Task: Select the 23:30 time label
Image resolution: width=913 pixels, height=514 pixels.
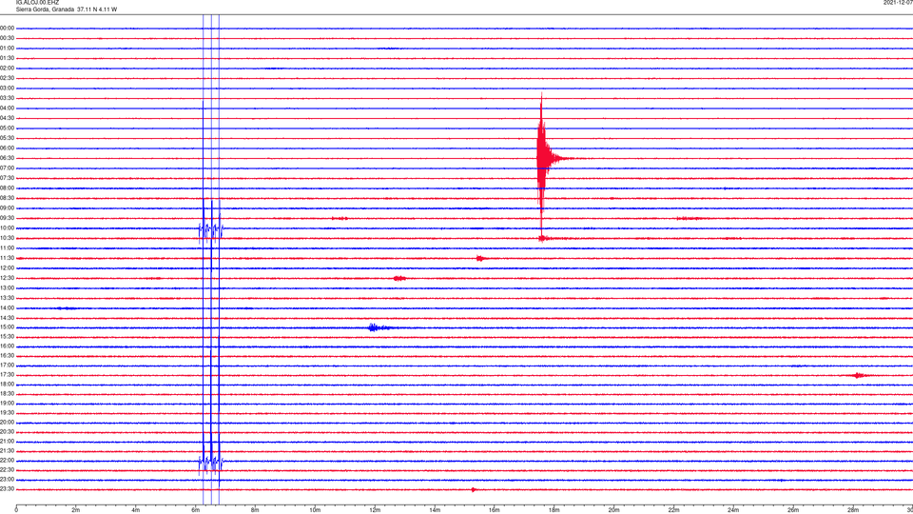Action: click(8, 489)
